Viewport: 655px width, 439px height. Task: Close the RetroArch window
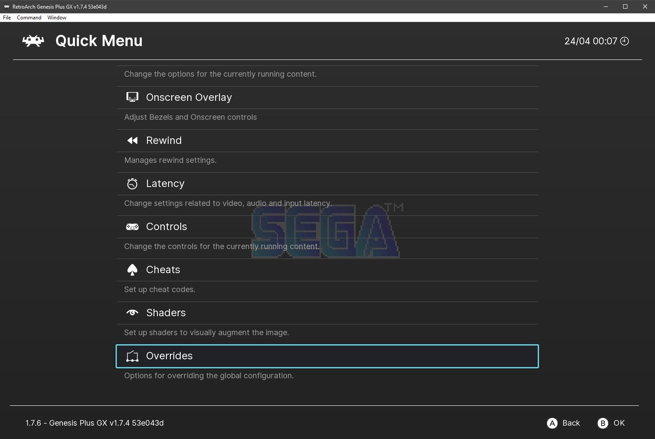[645, 6]
